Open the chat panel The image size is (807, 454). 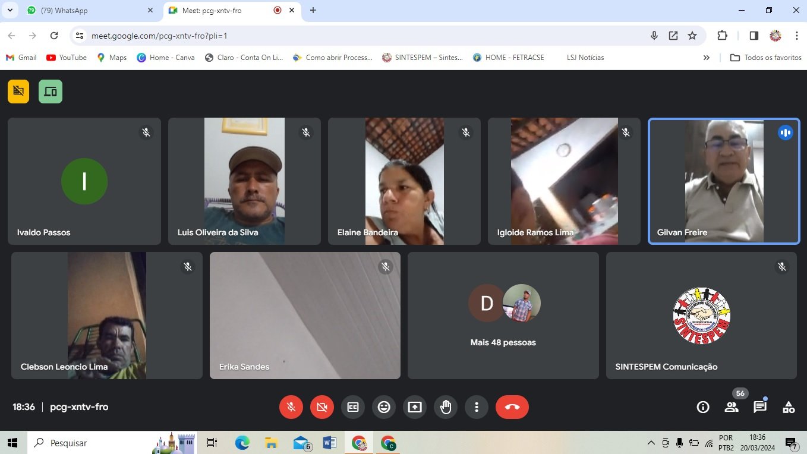760,407
